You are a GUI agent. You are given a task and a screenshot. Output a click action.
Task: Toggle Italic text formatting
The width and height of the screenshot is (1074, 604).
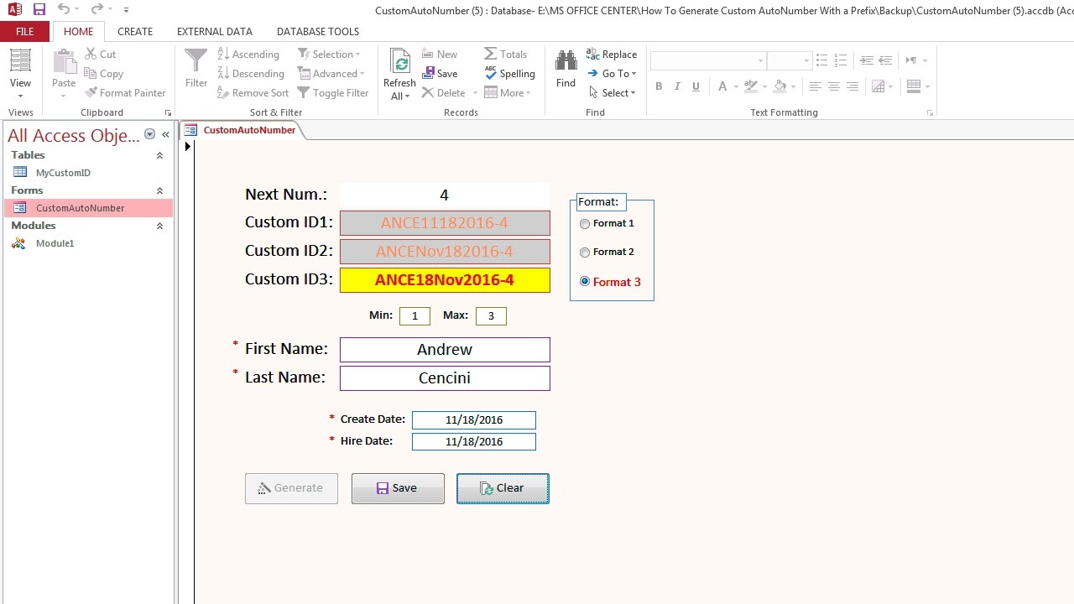coord(677,86)
